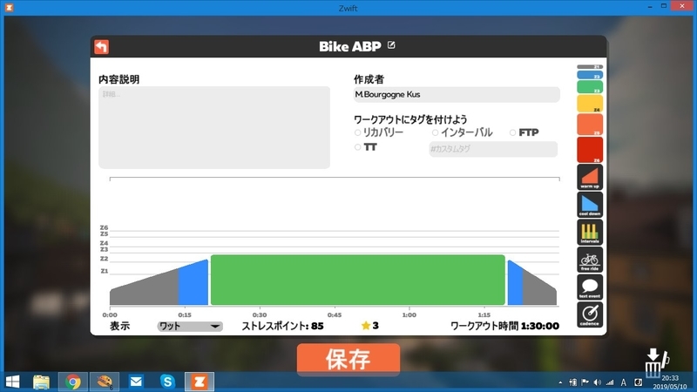Viewport: 697px width, 392px height.
Task: Click the 保存 save button
Action: (348, 359)
